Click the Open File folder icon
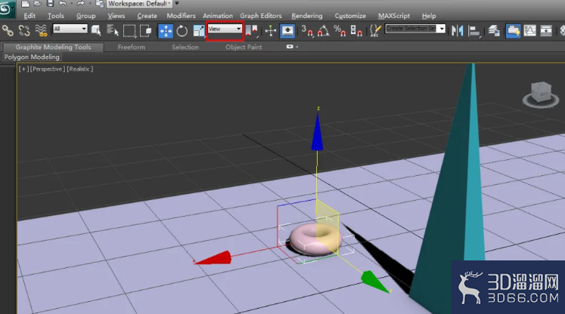 coord(38,4)
